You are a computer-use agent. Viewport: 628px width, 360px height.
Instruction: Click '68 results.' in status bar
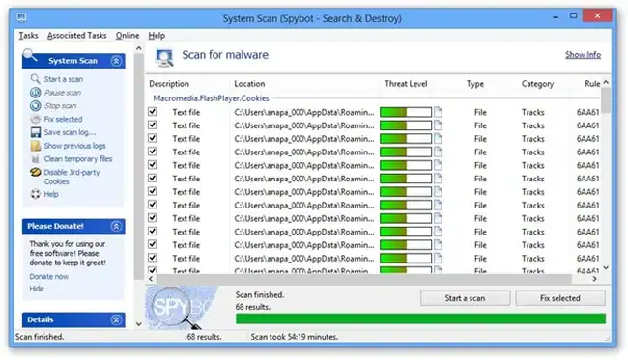(x=204, y=337)
